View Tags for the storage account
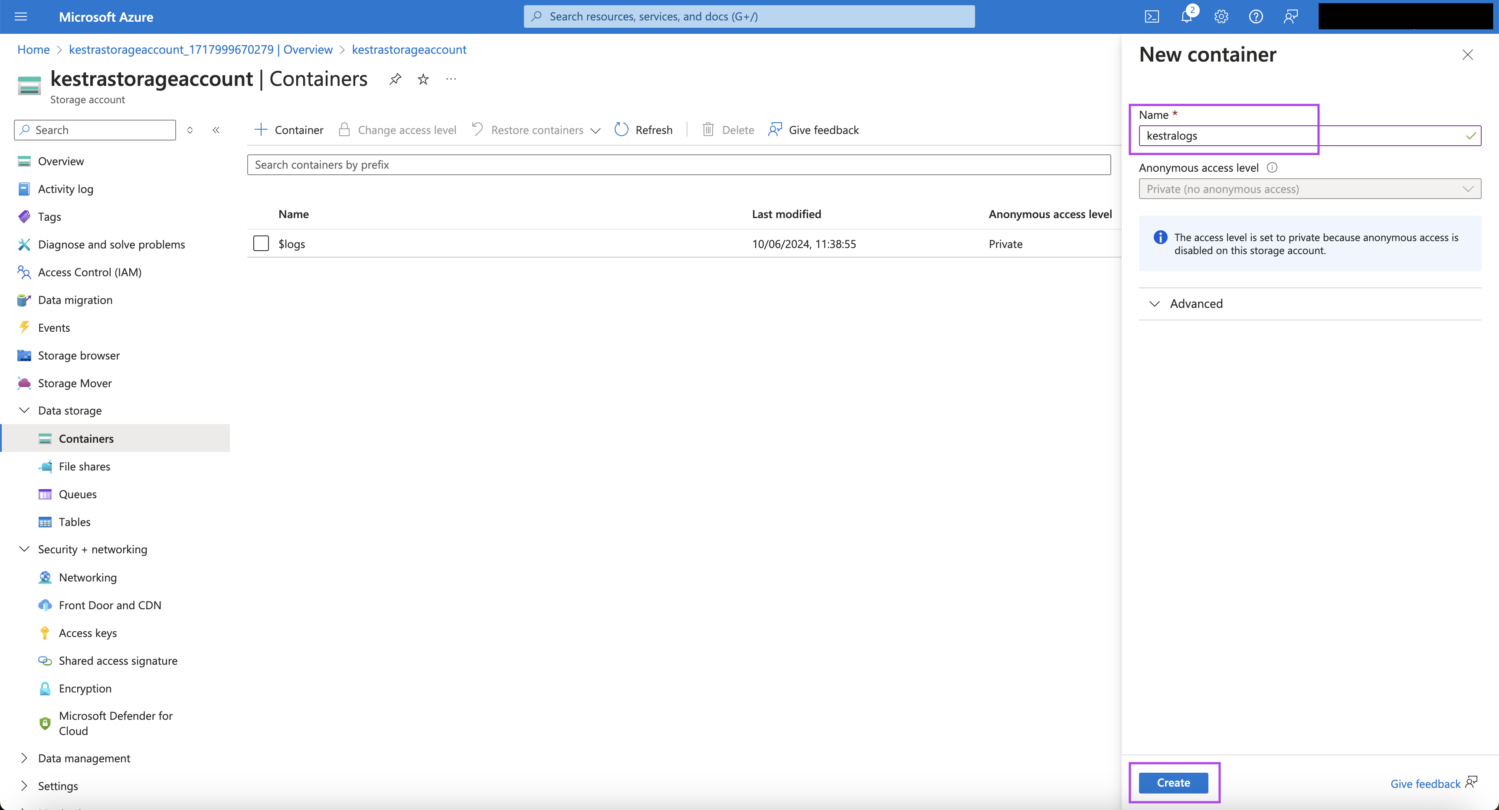This screenshot has height=810, width=1499. pos(49,216)
